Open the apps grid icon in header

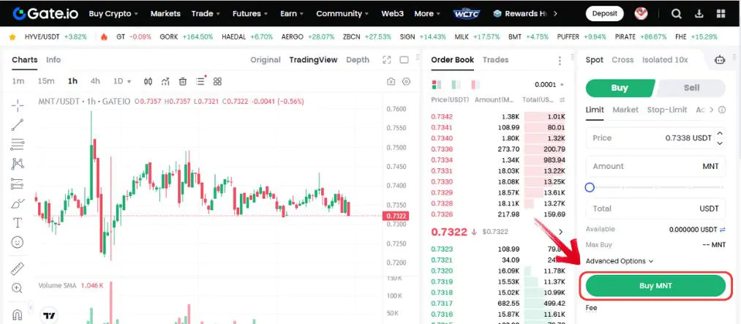[x=721, y=14]
